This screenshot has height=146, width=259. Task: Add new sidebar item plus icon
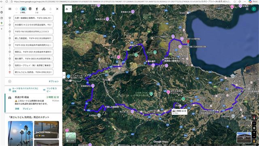2,29
